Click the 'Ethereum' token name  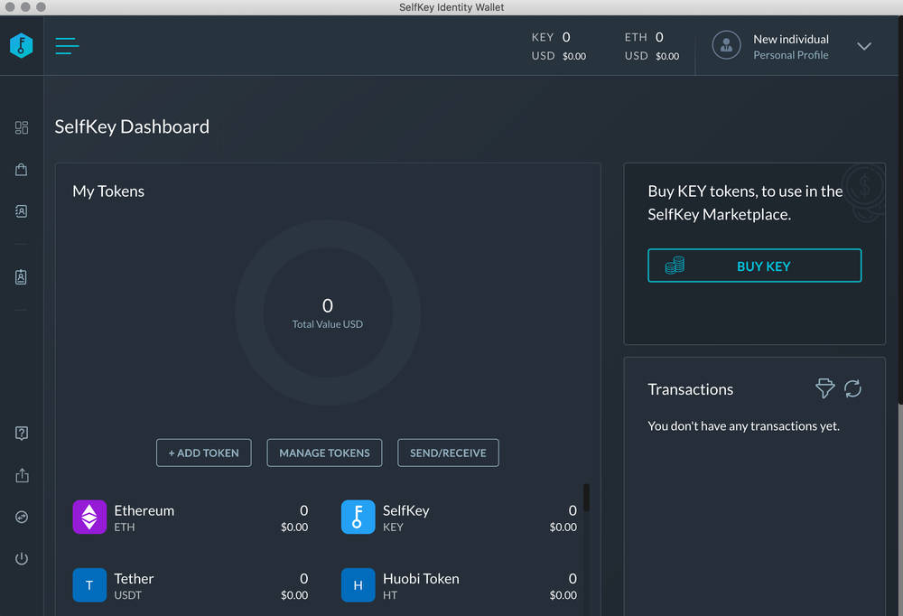pos(144,510)
